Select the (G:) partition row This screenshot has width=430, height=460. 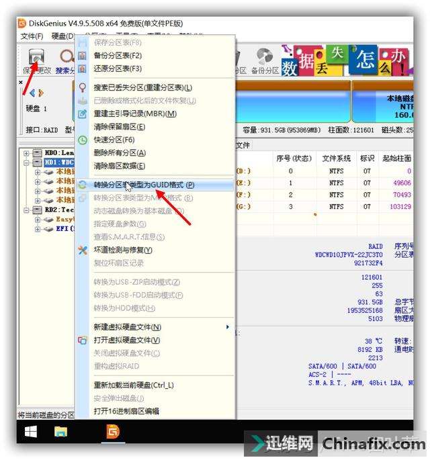coord(325,207)
